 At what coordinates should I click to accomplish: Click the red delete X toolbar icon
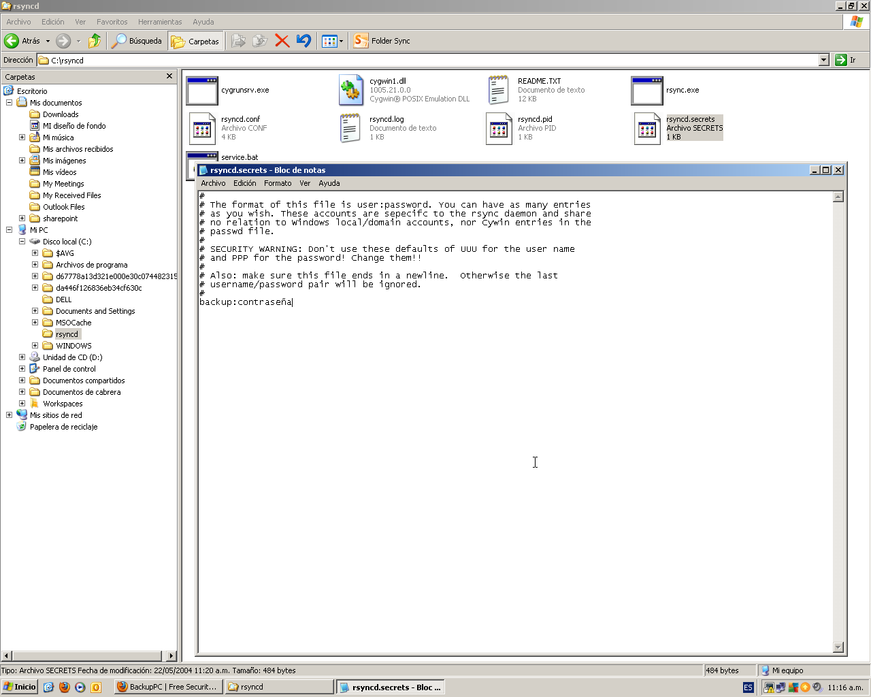[282, 41]
